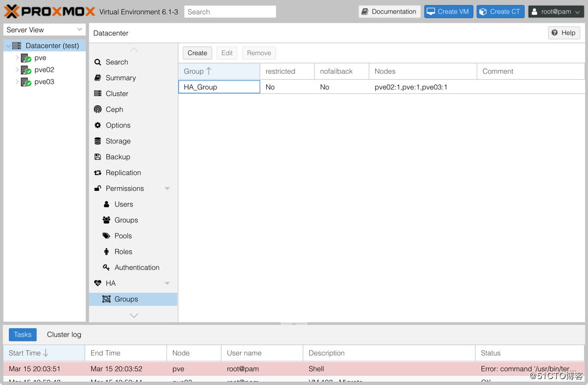
Task: Expand the pve node in tree
Action: [x=17, y=58]
